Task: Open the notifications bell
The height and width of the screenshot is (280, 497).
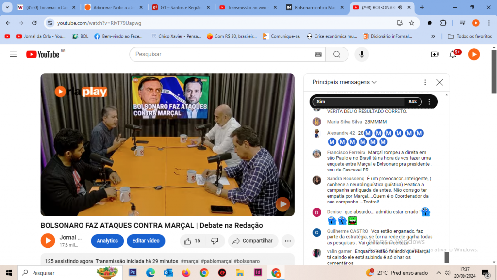Action: pyautogui.click(x=453, y=54)
